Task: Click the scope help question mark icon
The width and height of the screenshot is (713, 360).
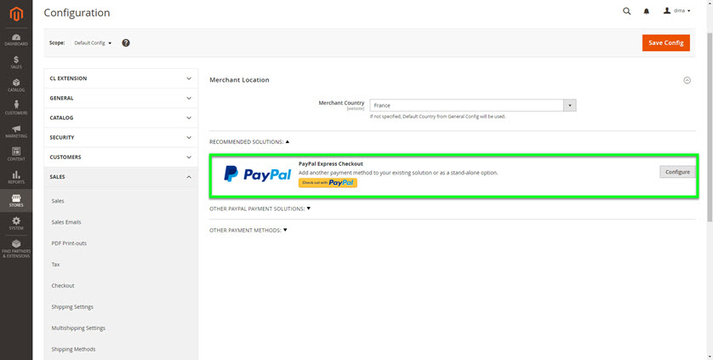Action: click(126, 43)
